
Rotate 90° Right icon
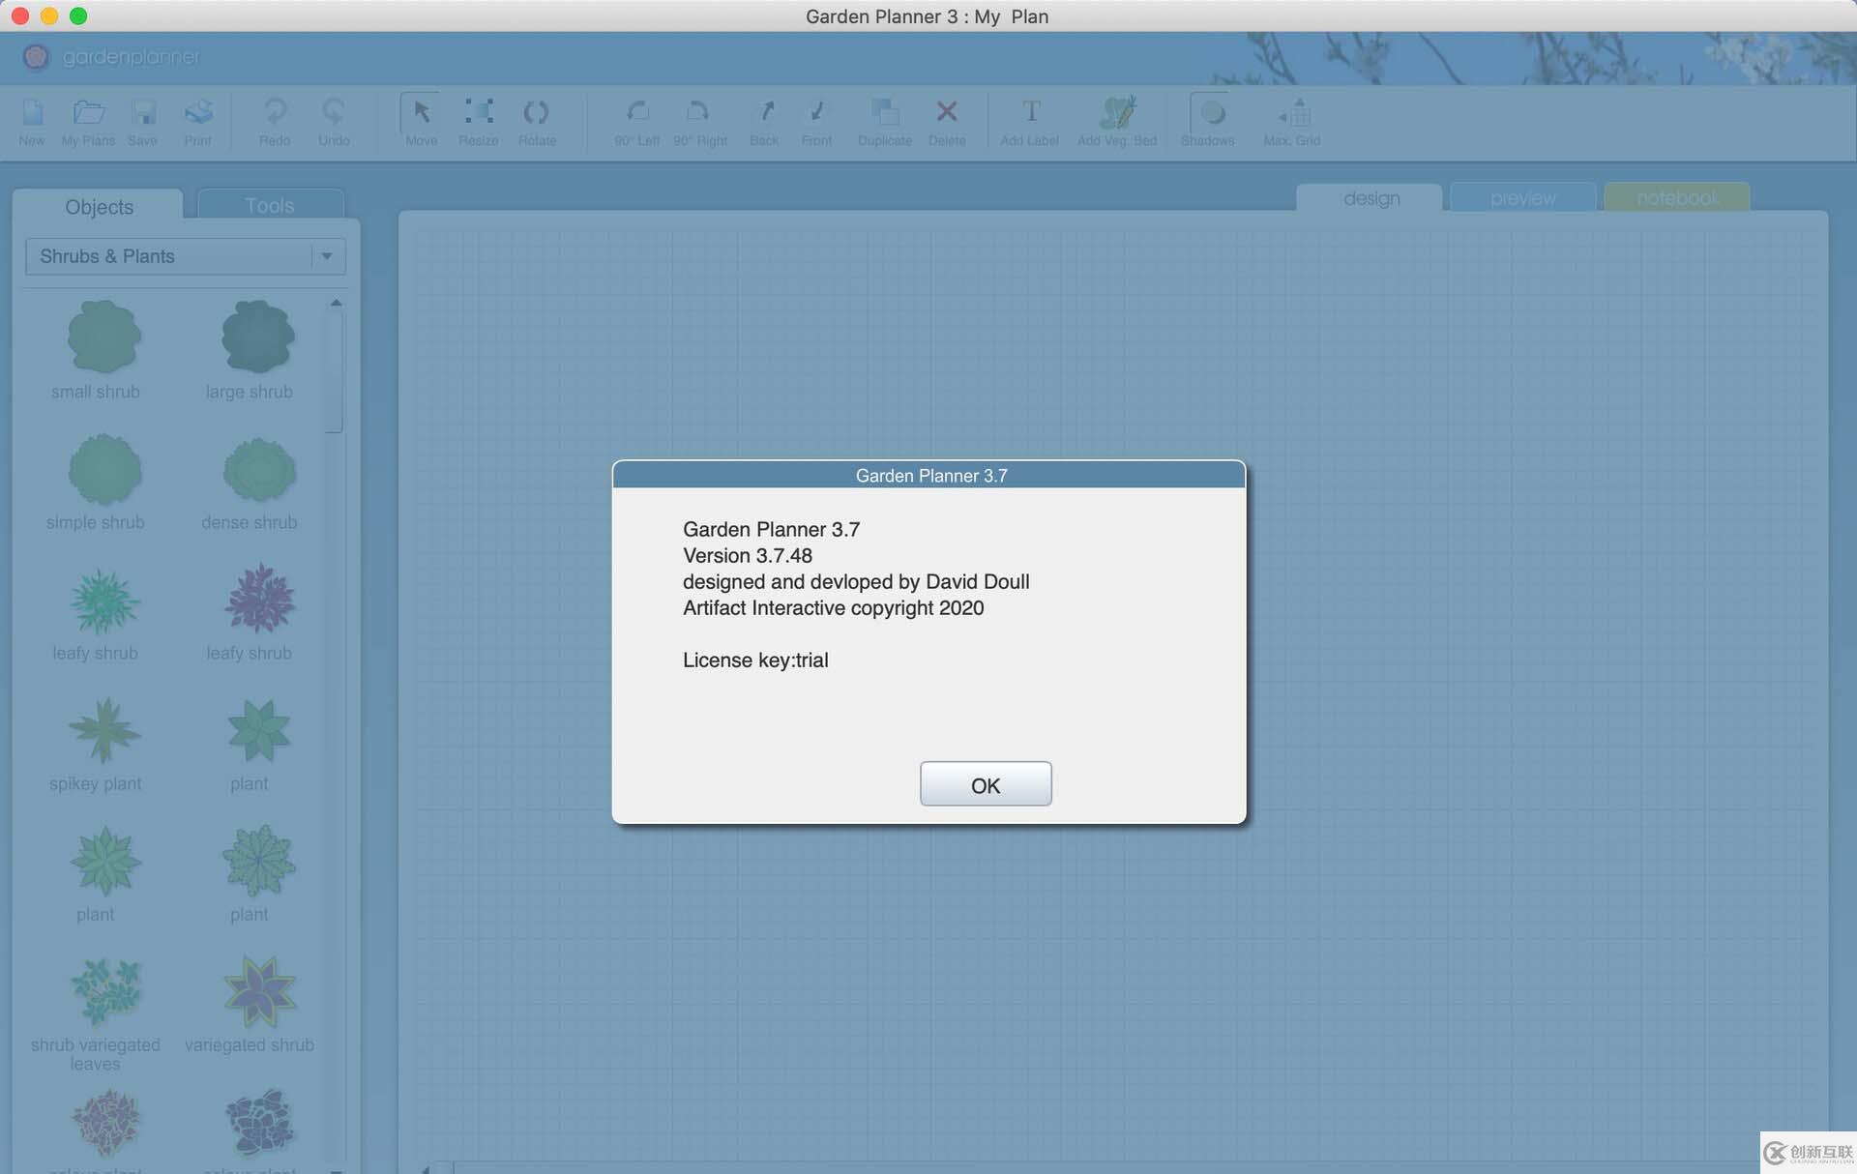coord(699,111)
